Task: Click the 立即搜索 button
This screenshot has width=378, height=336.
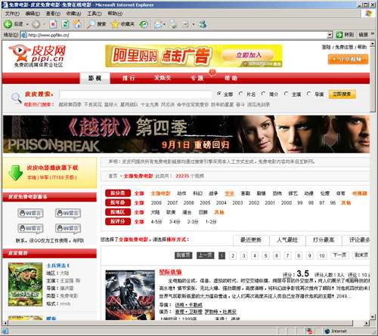Action: (x=342, y=94)
